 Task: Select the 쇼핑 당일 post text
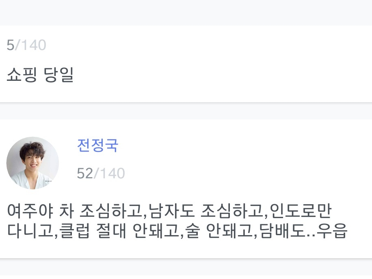tap(40, 75)
